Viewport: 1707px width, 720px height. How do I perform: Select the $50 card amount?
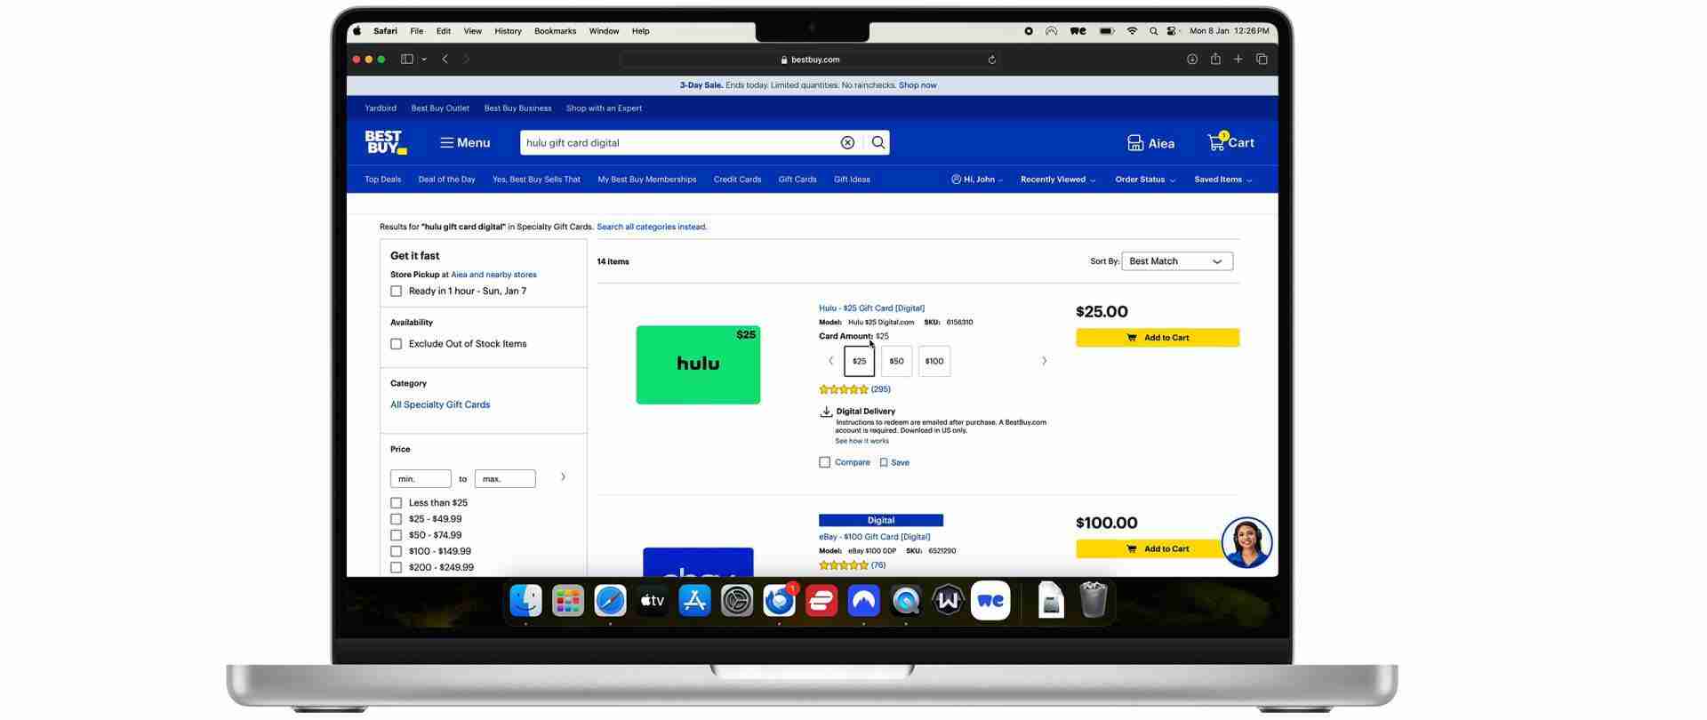[x=896, y=361]
